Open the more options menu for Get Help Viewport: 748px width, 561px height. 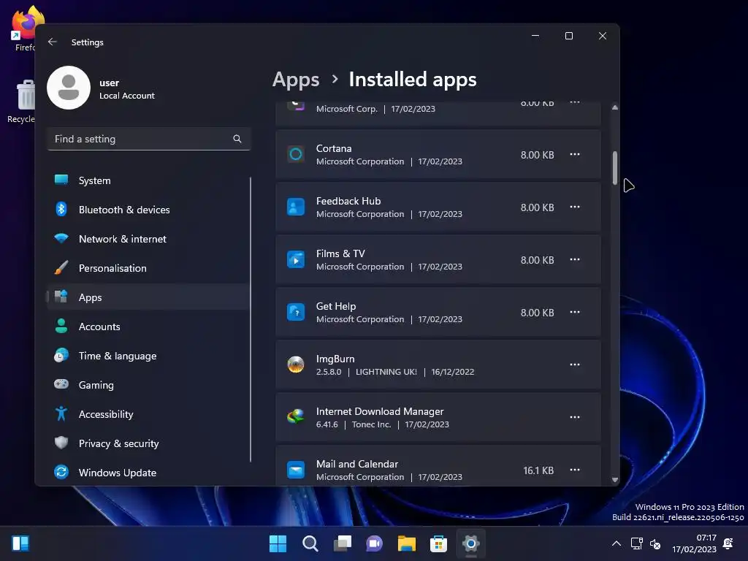click(x=575, y=312)
